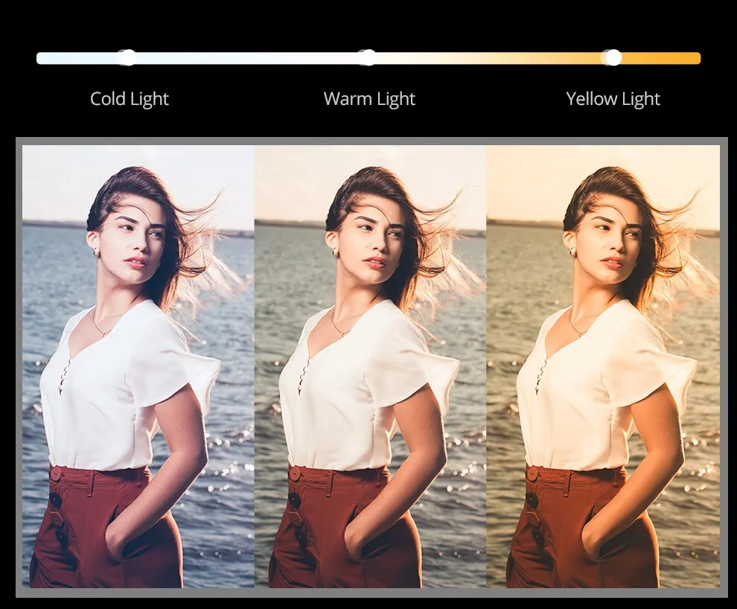The height and width of the screenshot is (609, 737).
Task: Choose the Yellow Light label
Action: [613, 99]
